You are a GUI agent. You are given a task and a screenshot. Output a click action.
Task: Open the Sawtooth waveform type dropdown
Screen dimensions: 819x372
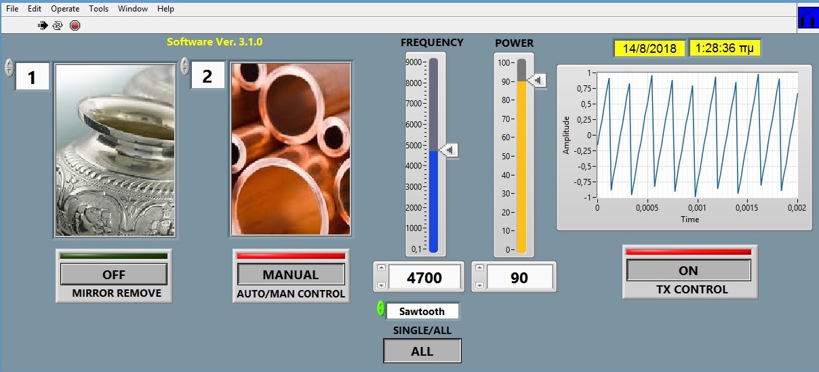pos(422,312)
